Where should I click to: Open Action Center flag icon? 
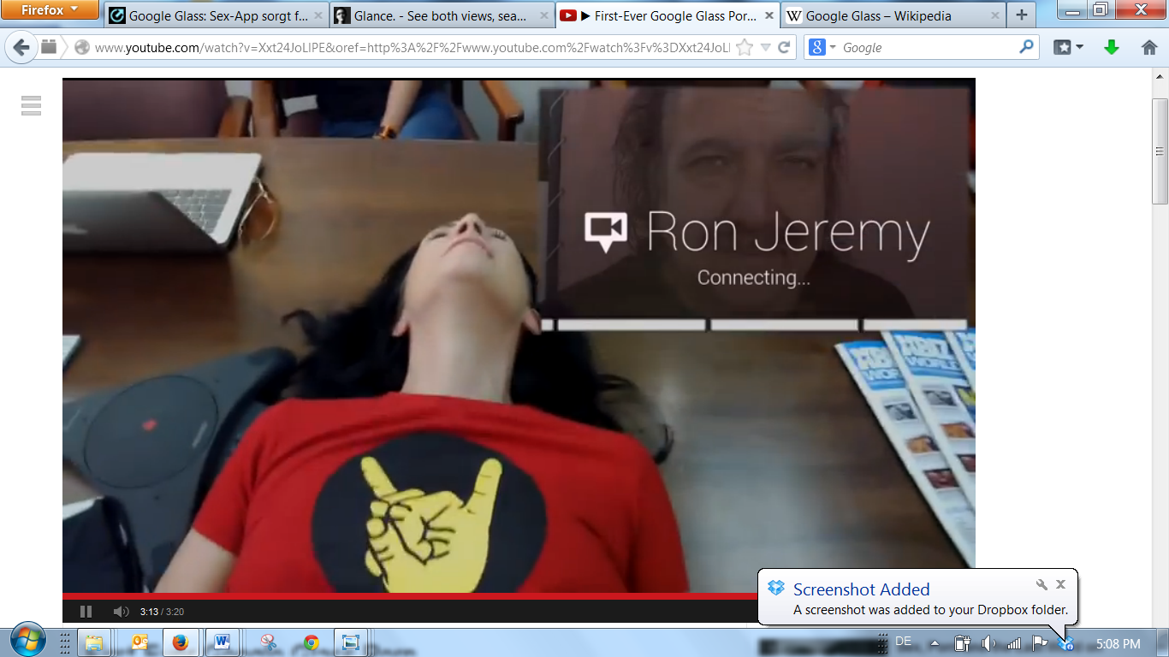pos(1040,643)
